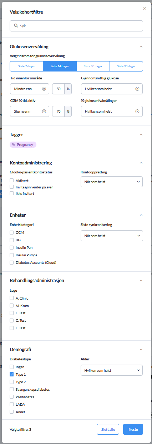Click the Pregnancy tag chip
This screenshot has width=152, height=444.
tap(23, 144)
